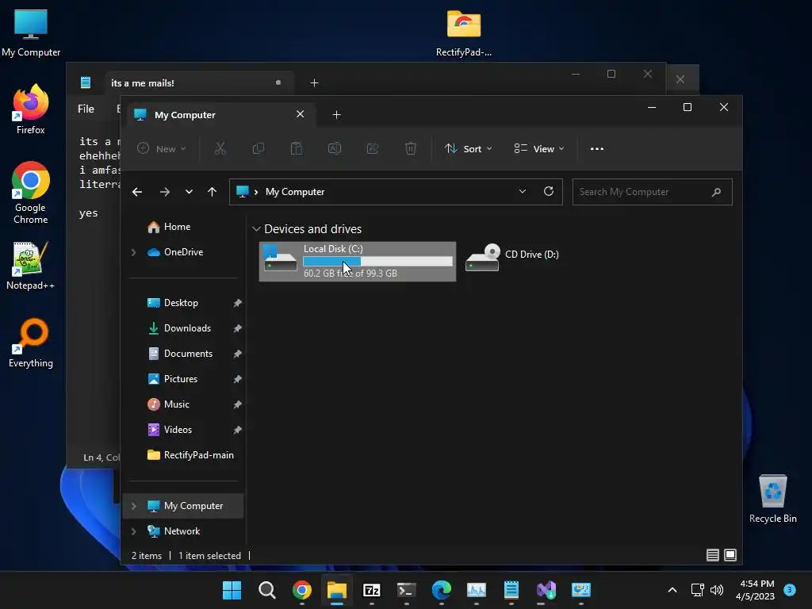This screenshot has height=609, width=812.
Task: Switch to large icons view in status bar
Action: (x=730, y=555)
